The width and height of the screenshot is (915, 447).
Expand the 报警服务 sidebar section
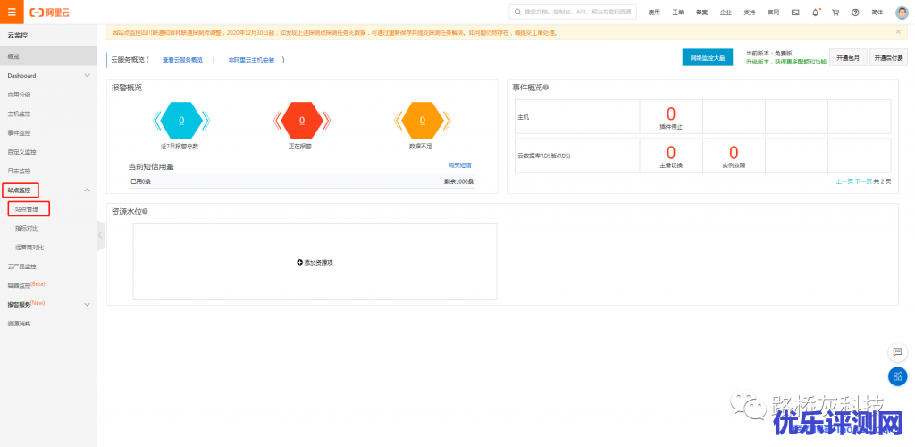(x=87, y=304)
